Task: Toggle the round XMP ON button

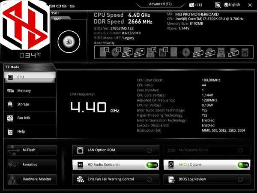Action: click(69, 42)
